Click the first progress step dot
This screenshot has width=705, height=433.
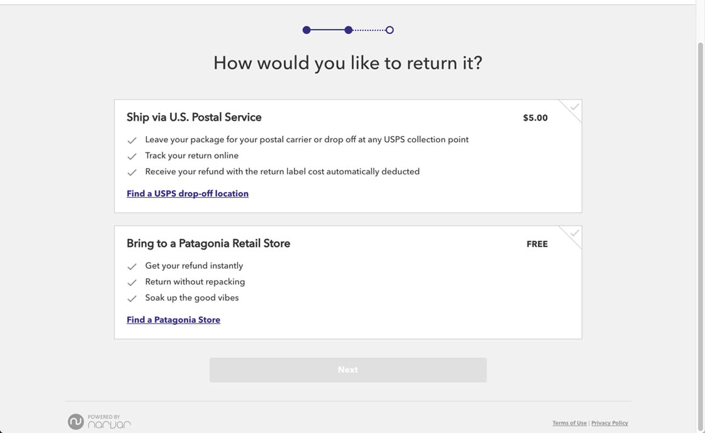tap(307, 30)
